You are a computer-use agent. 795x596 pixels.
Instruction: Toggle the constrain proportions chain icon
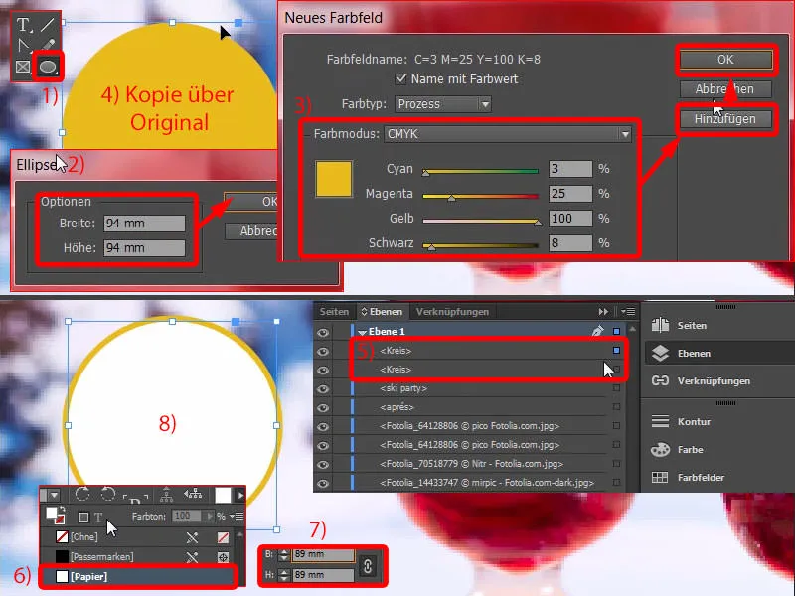pos(368,565)
